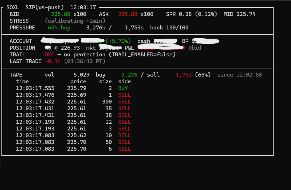Click the @bid marker on position line
The height and width of the screenshot is (190, 291).
195,48
